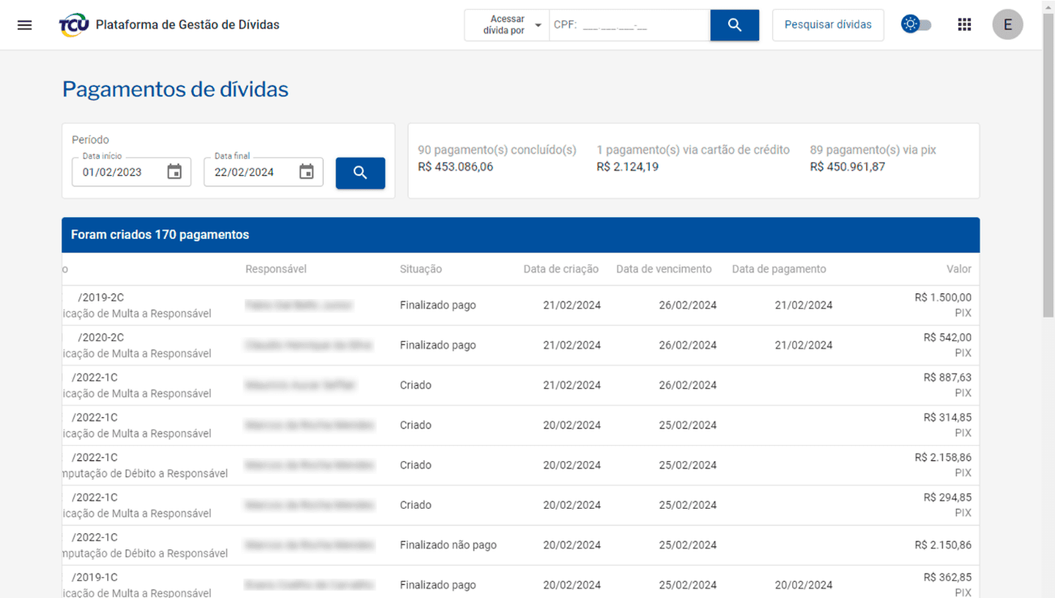This screenshot has width=1055, height=598.
Task: Click the period search magnifier button
Action: (360, 173)
